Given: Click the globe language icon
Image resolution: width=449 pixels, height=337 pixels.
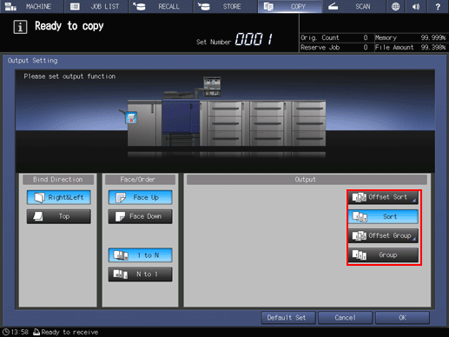Looking at the screenshot, I should (395, 6).
